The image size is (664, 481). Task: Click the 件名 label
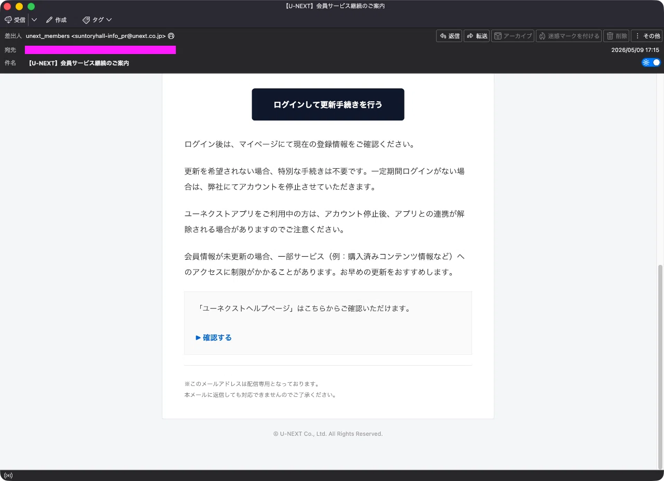tap(10, 63)
